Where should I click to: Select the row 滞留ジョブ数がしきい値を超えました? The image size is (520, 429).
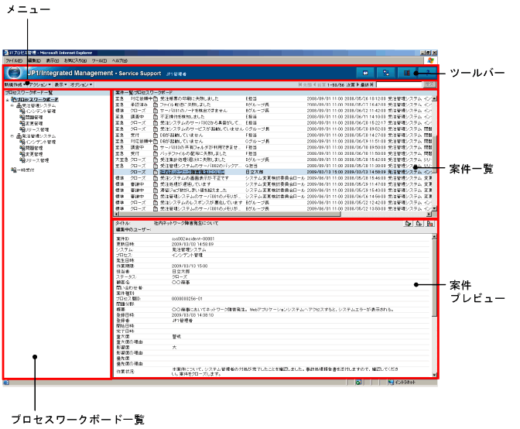click(x=273, y=190)
